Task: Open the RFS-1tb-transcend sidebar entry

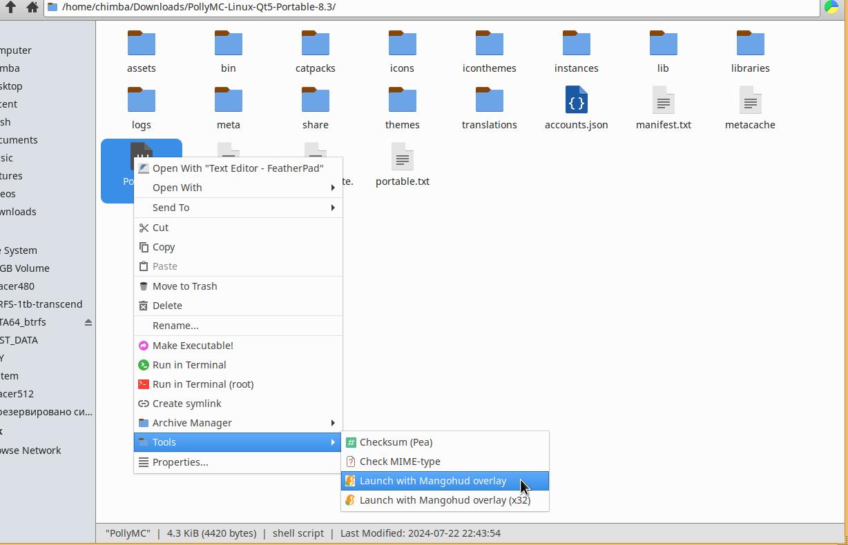Action: 41,304
